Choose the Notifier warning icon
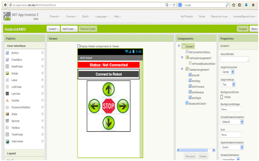 (7, 101)
